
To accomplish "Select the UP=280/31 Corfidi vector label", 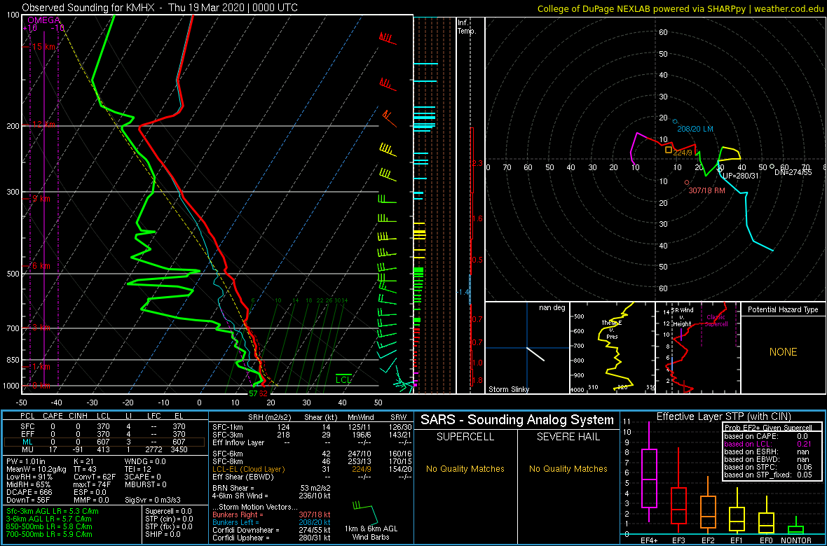I will click(x=740, y=176).
